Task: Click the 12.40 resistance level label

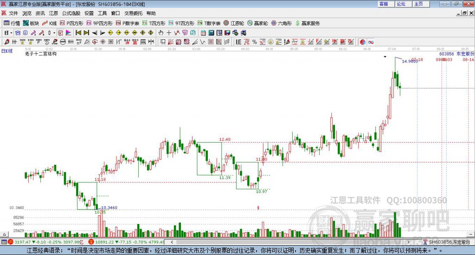Action: (225, 139)
